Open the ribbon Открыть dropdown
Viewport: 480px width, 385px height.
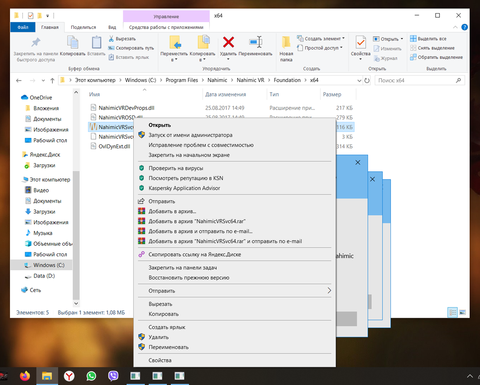point(388,39)
